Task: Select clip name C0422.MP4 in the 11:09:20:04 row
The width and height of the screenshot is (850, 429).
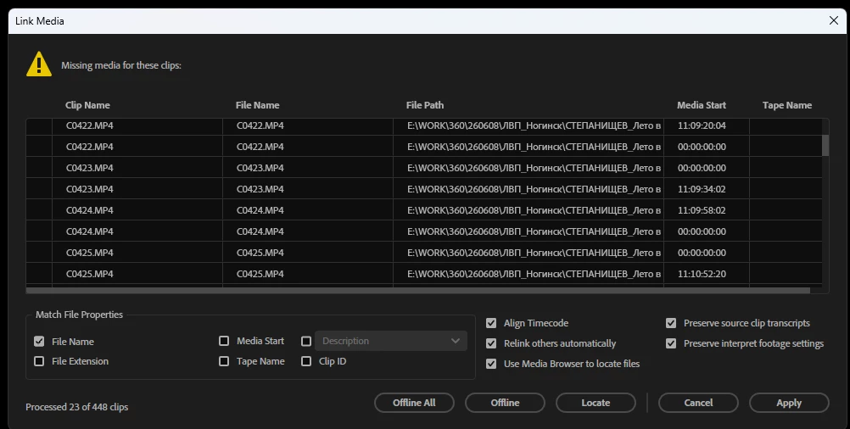Action: pos(90,125)
